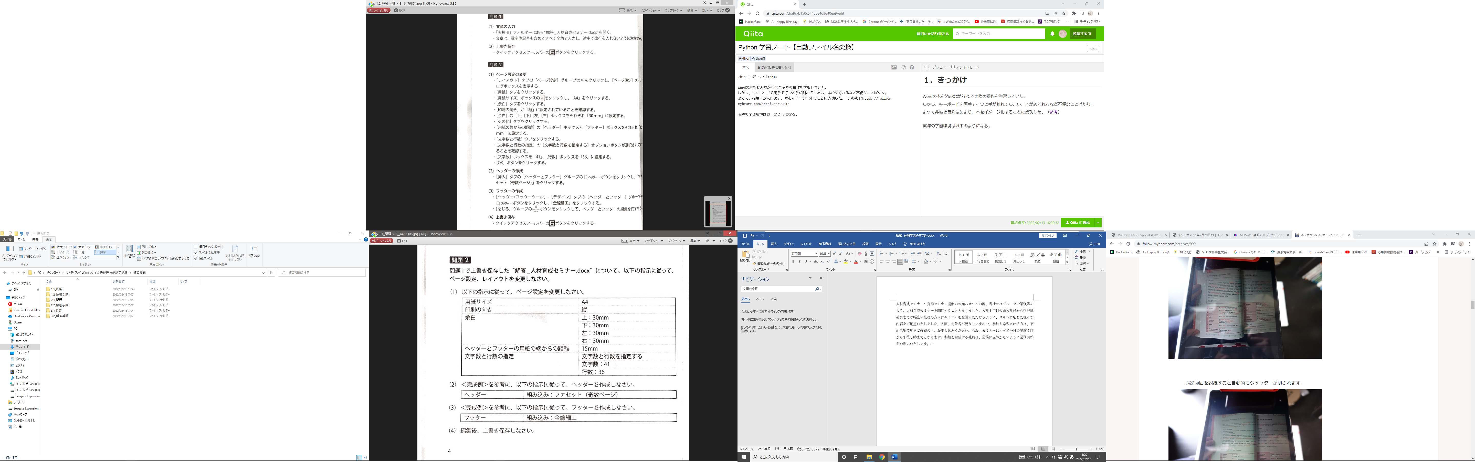Viewport: 1475px width, 462px height.
Task: Open font name dropdown in Word
Action: [x=817, y=254]
